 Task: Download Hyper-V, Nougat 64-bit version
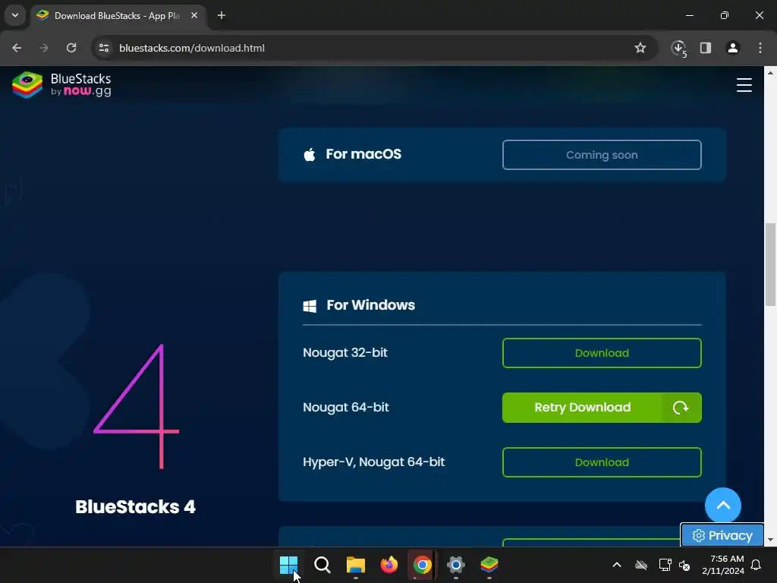pos(602,462)
